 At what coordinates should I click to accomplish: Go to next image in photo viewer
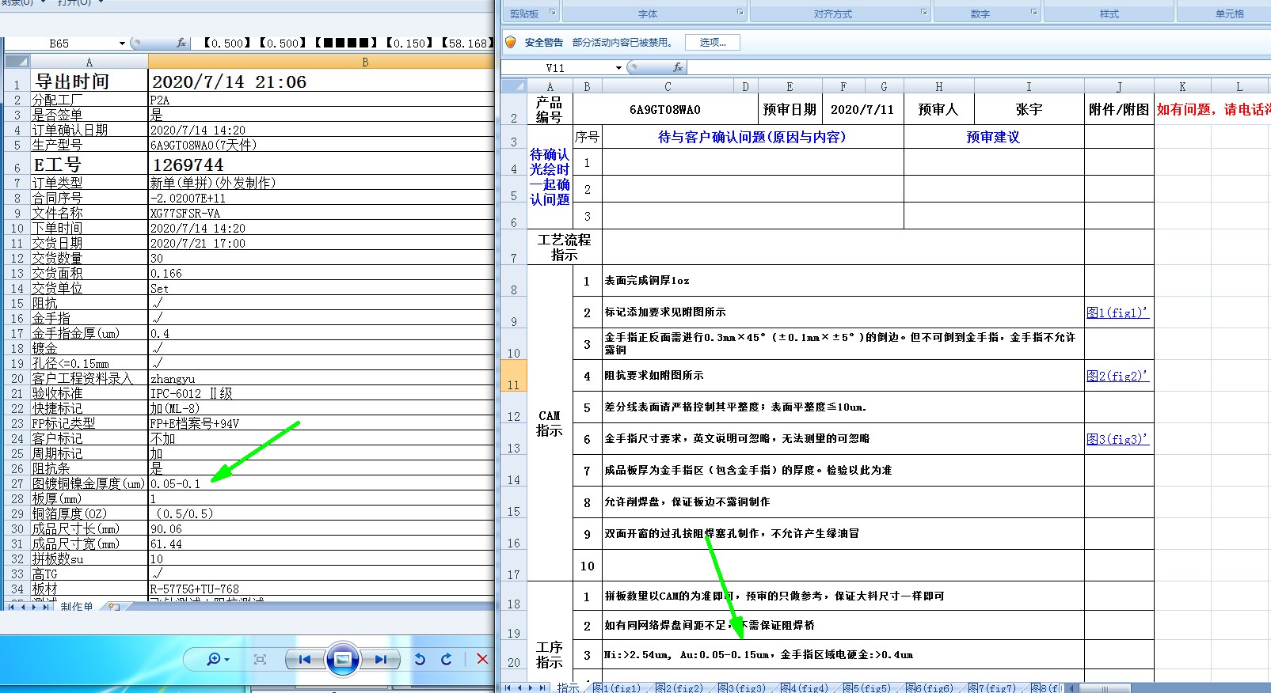point(380,659)
